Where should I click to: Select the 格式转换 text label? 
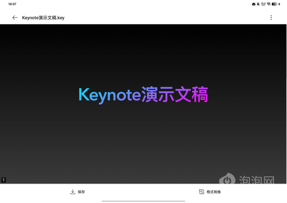(x=214, y=192)
